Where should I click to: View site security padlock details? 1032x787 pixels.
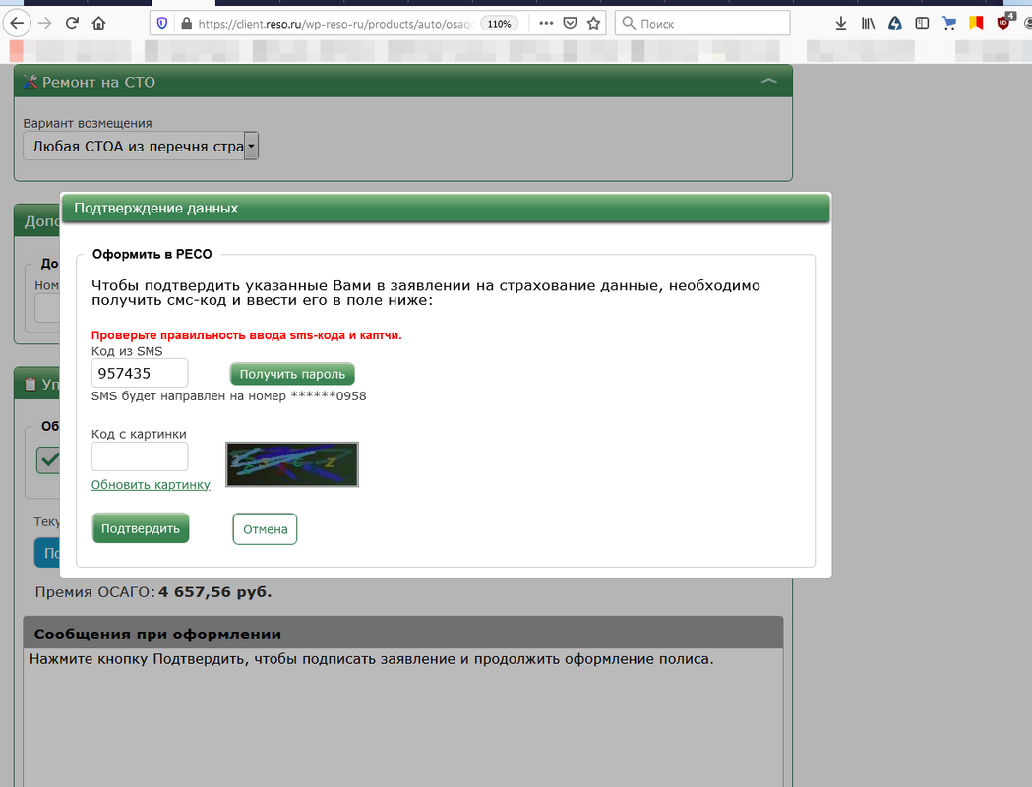point(186,24)
